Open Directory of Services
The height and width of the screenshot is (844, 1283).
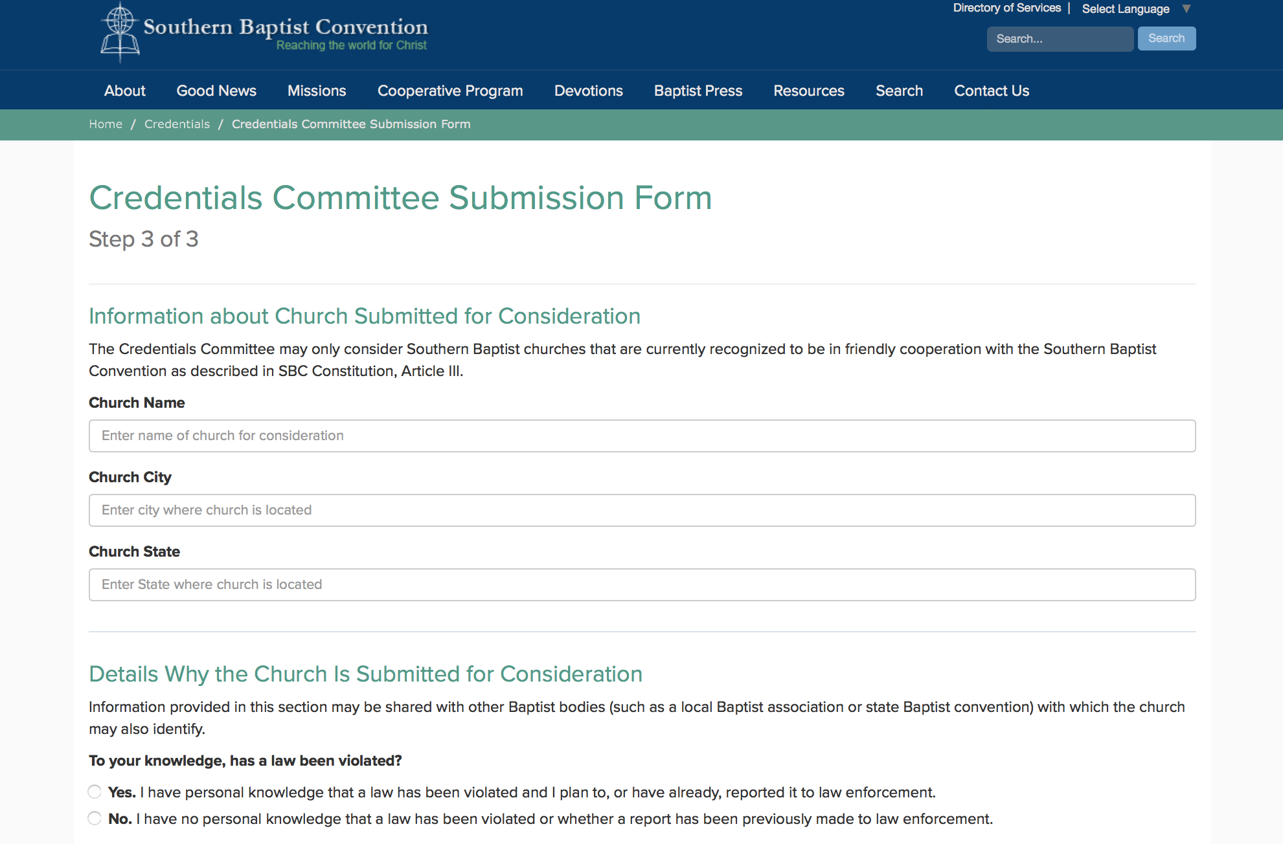coord(1006,8)
